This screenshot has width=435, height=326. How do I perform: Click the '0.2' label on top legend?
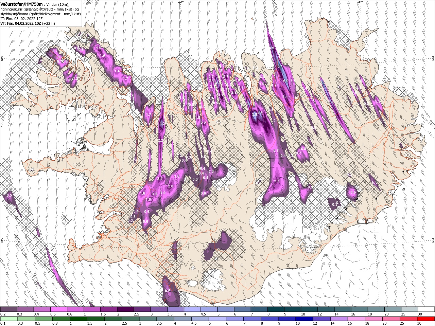click(3, 314)
